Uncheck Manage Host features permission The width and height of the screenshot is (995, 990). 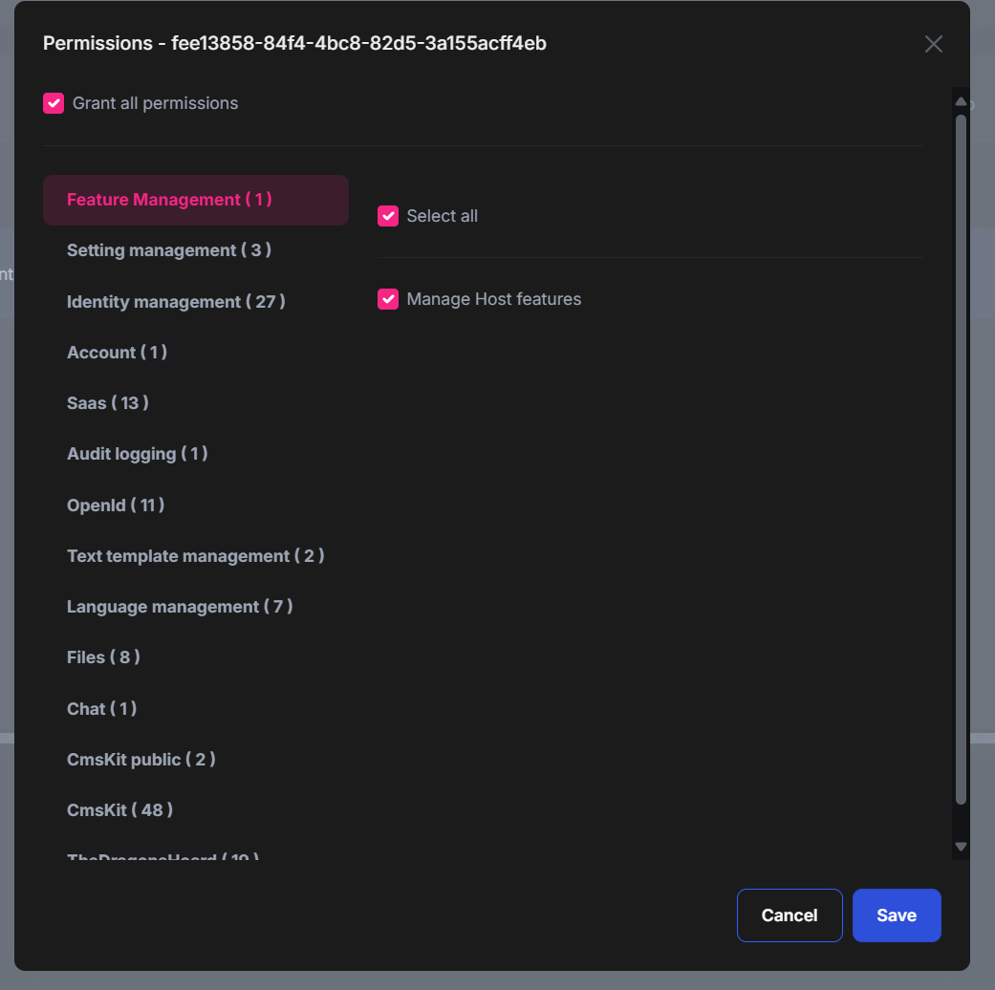click(x=388, y=299)
